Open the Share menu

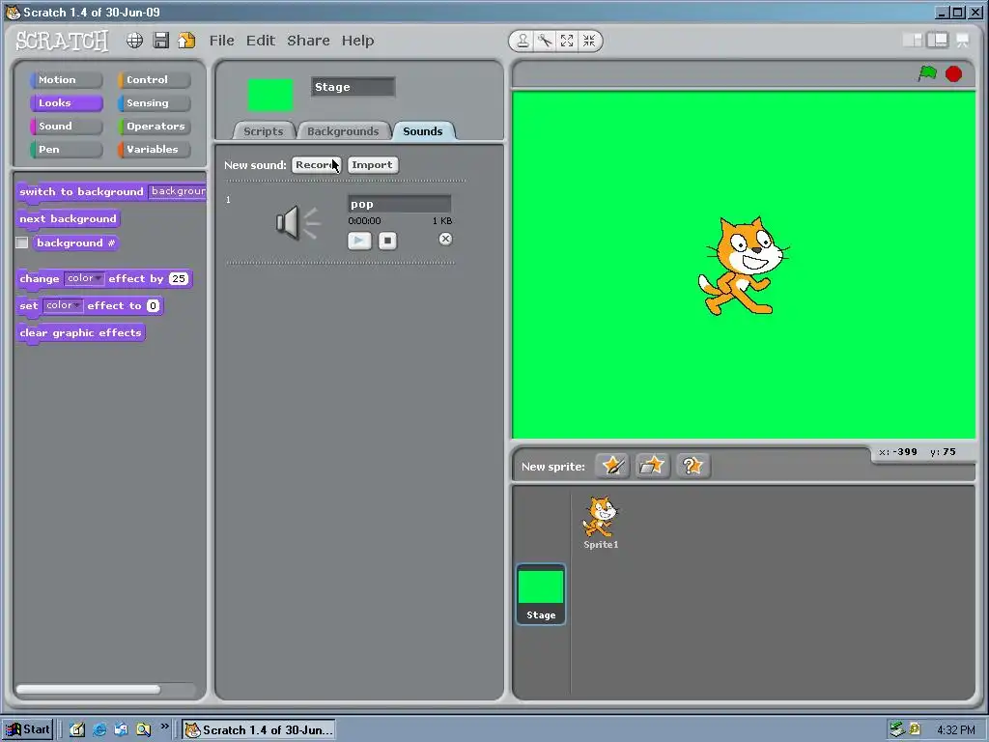[308, 41]
